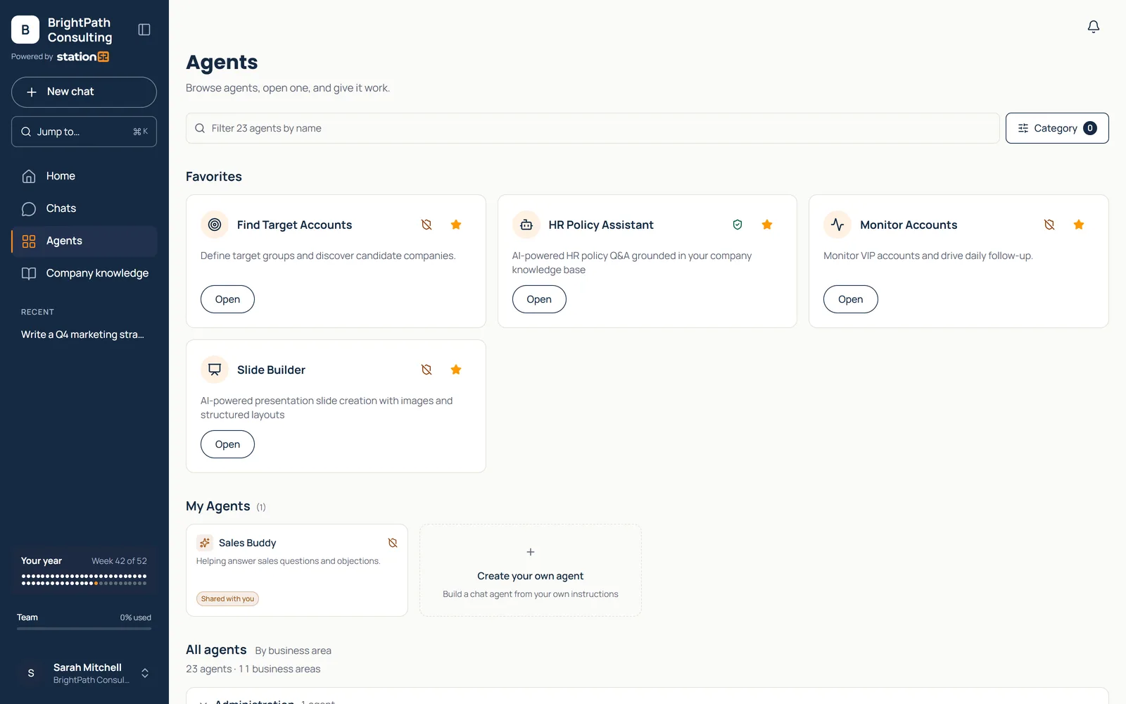The image size is (1126, 704).
Task: Click the BrightPath Consulting B logo
Action: pyautogui.click(x=25, y=30)
